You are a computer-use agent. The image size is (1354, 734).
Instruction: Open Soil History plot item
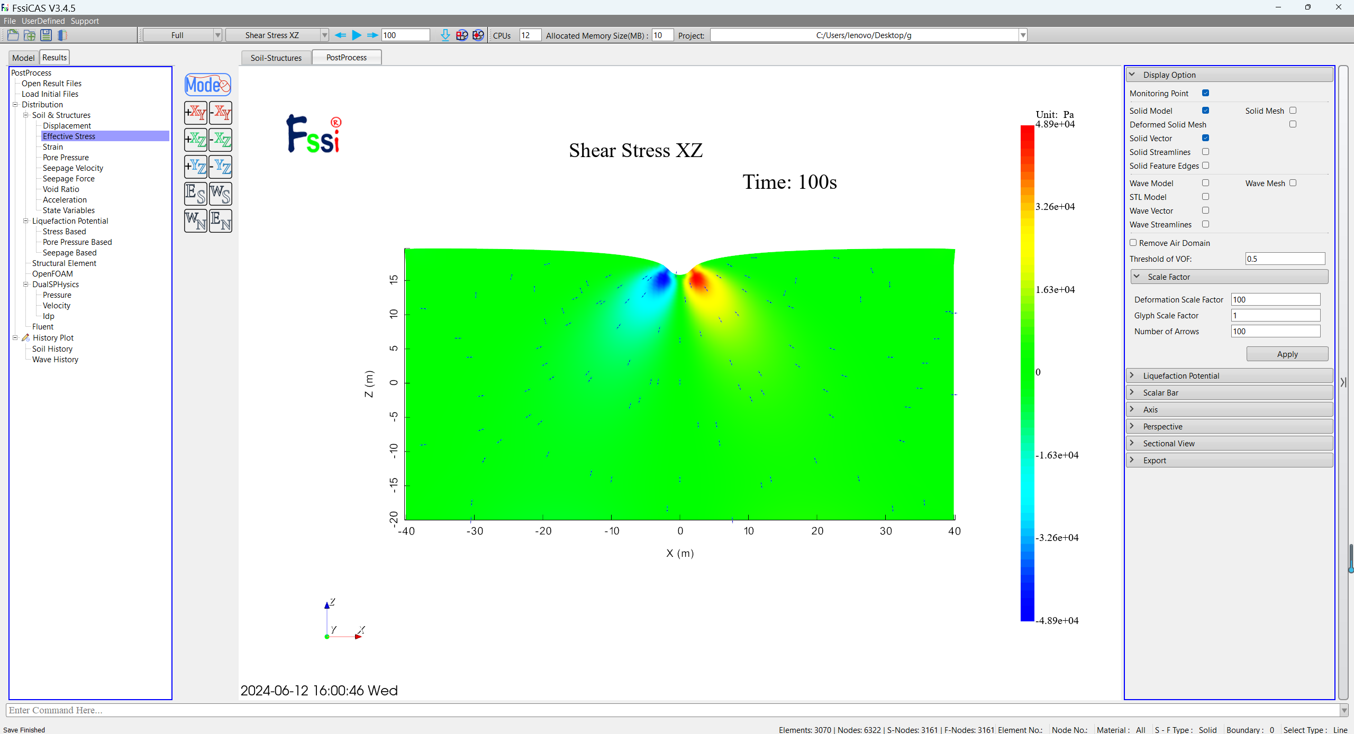pyautogui.click(x=52, y=349)
